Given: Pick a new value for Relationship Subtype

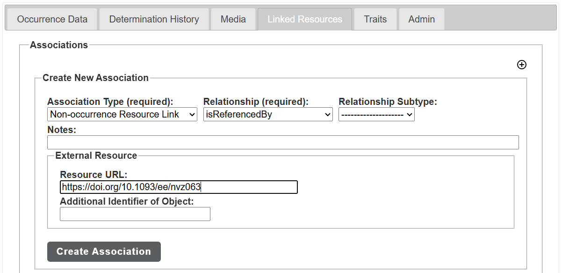Looking at the screenshot, I should pos(376,114).
